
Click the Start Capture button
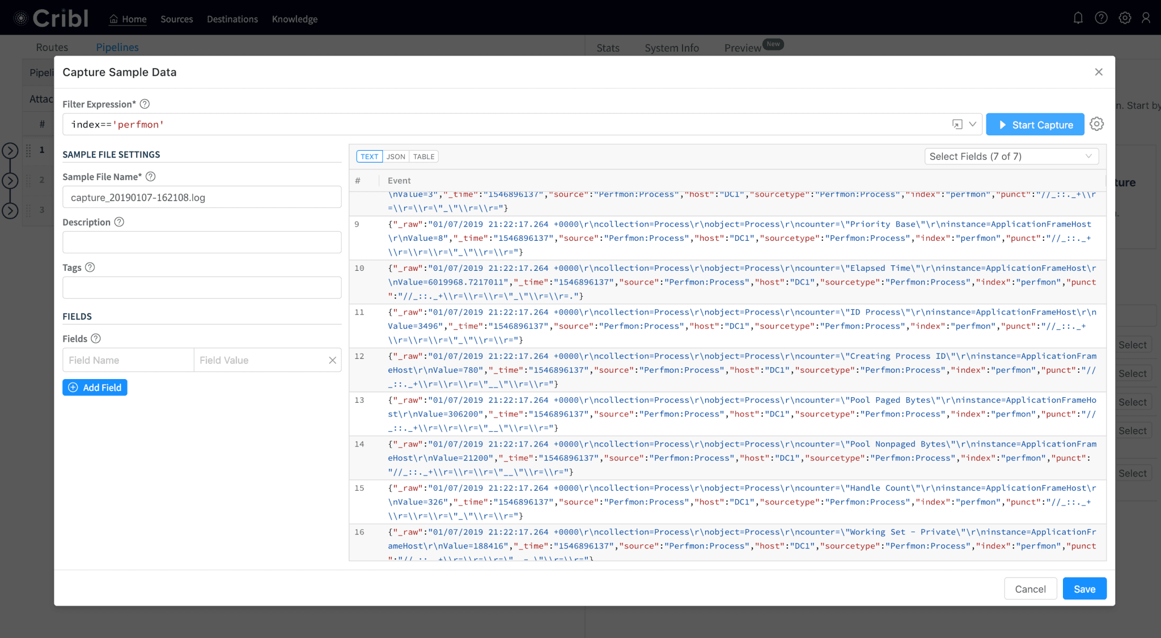pyautogui.click(x=1035, y=125)
